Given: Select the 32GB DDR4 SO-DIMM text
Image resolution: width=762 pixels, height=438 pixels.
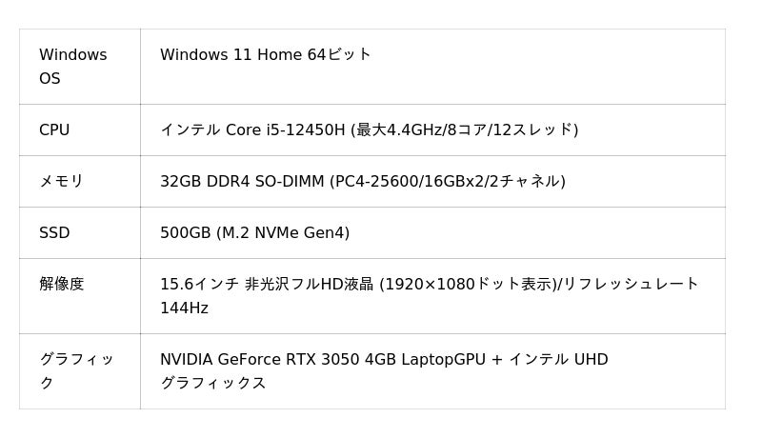Looking at the screenshot, I should [x=242, y=182].
